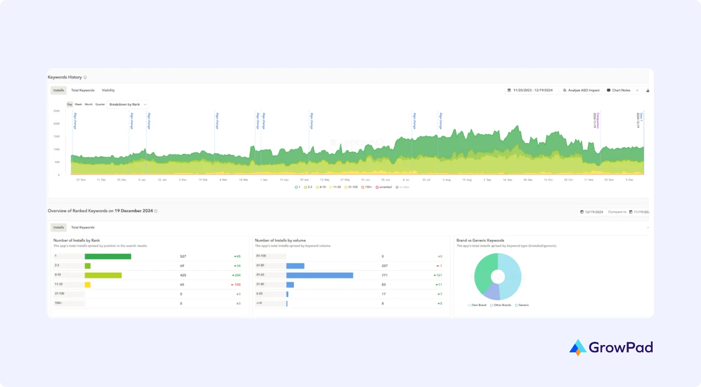The height and width of the screenshot is (387, 701).
Task: Toggle Own Brand in donut chart legend
Action: (477, 305)
